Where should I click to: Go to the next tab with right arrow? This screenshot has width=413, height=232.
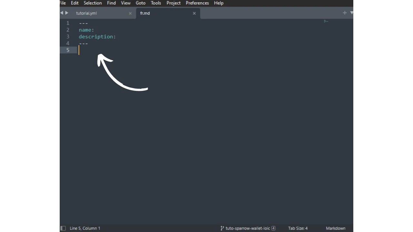(67, 13)
